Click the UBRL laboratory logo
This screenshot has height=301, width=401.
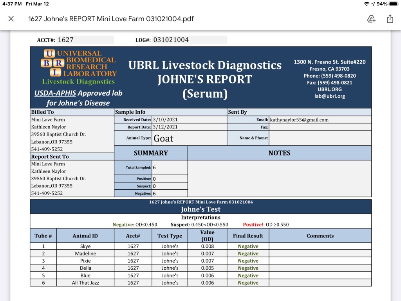(78, 67)
